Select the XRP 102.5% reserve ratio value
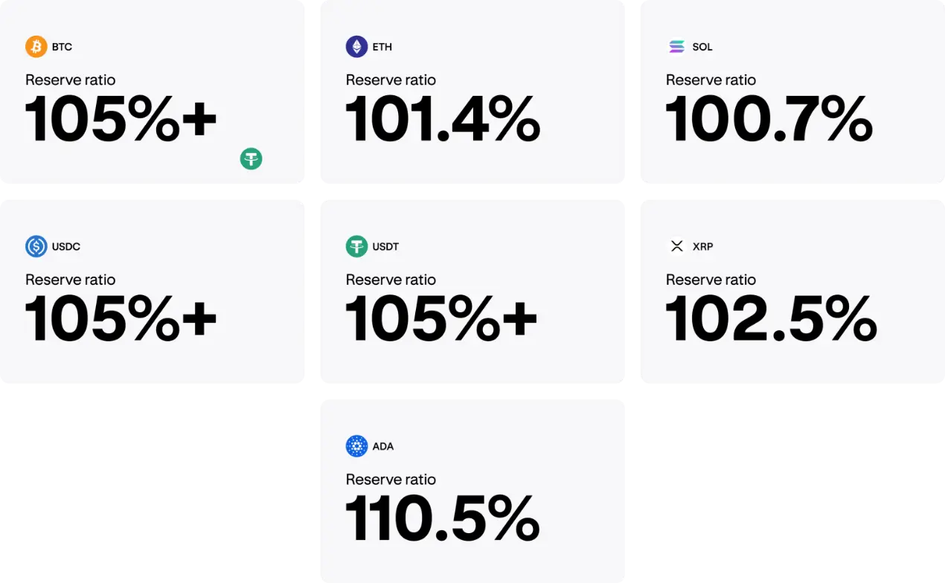 [x=771, y=319]
